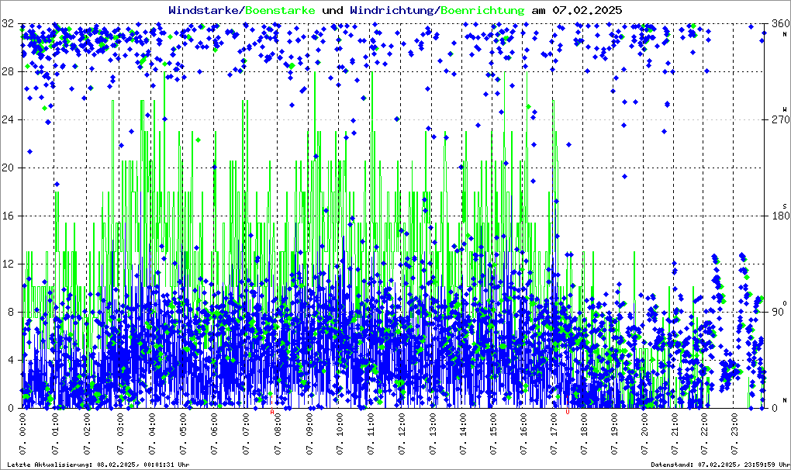The image size is (791, 470).
Task: Click time label 07. 23:00
Action: click(734, 434)
